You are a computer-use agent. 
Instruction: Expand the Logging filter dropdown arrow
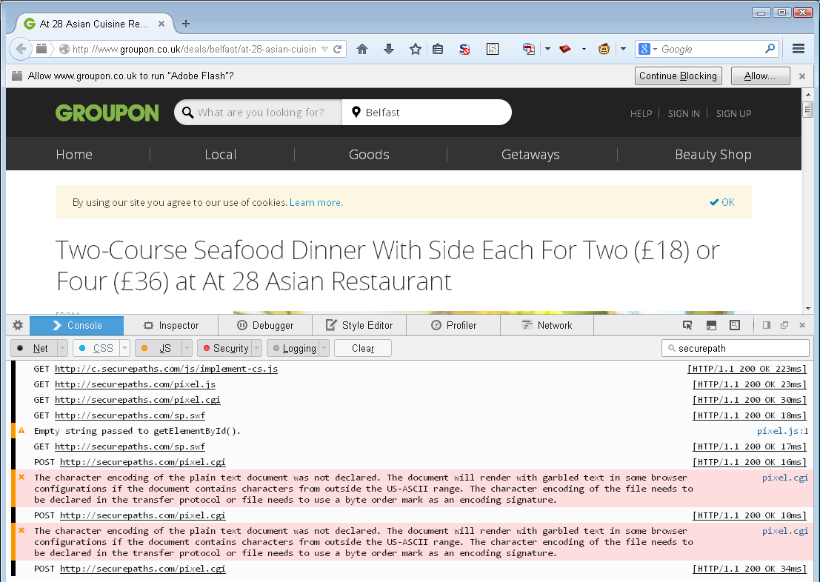[x=324, y=348]
